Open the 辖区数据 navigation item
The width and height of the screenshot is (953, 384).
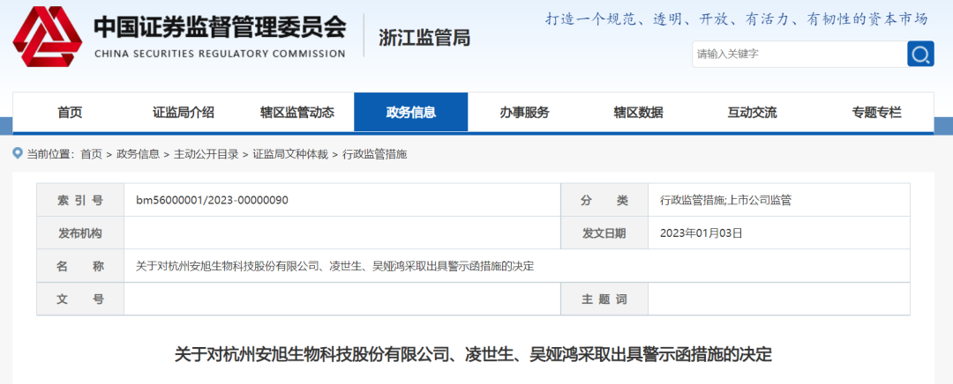coord(639,113)
